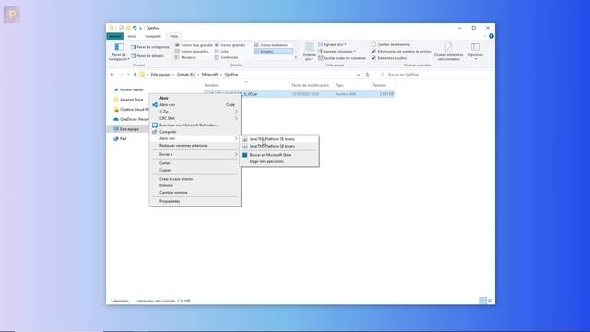Go up one folder level arrow
The image size is (590, 332).
(135, 75)
